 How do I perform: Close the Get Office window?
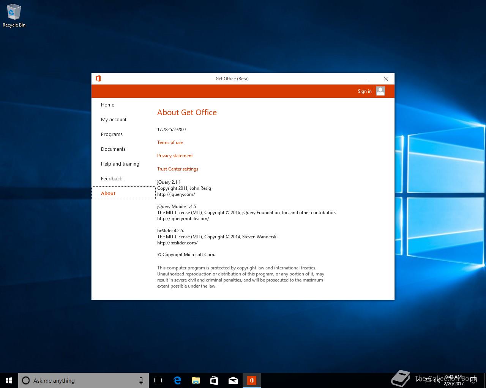(x=386, y=79)
